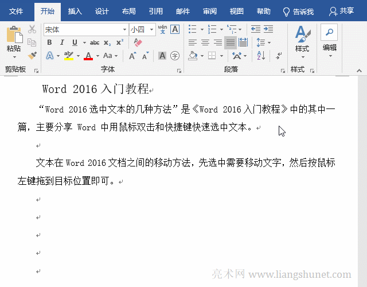The width and height of the screenshot is (367, 287).
Task: Click the Decrease Indent icon
Action: 256,29
